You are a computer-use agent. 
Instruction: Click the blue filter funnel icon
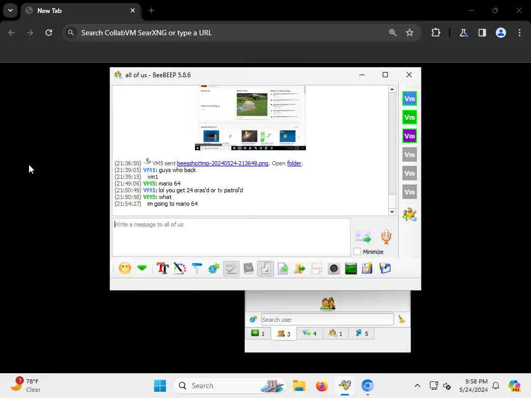coord(197,268)
